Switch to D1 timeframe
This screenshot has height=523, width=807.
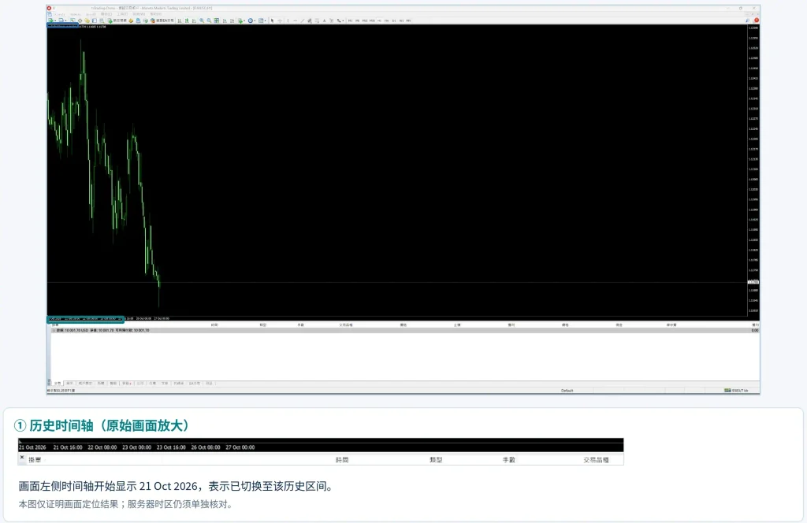394,20
